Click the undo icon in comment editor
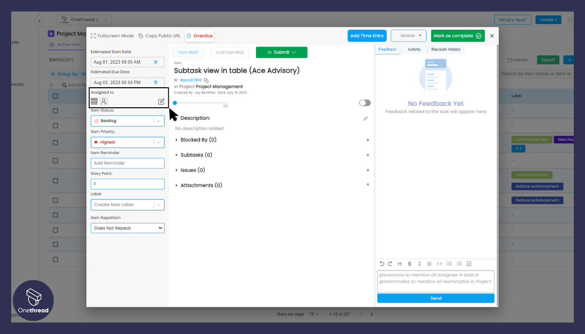This screenshot has height=334, width=585. (x=382, y=264)
